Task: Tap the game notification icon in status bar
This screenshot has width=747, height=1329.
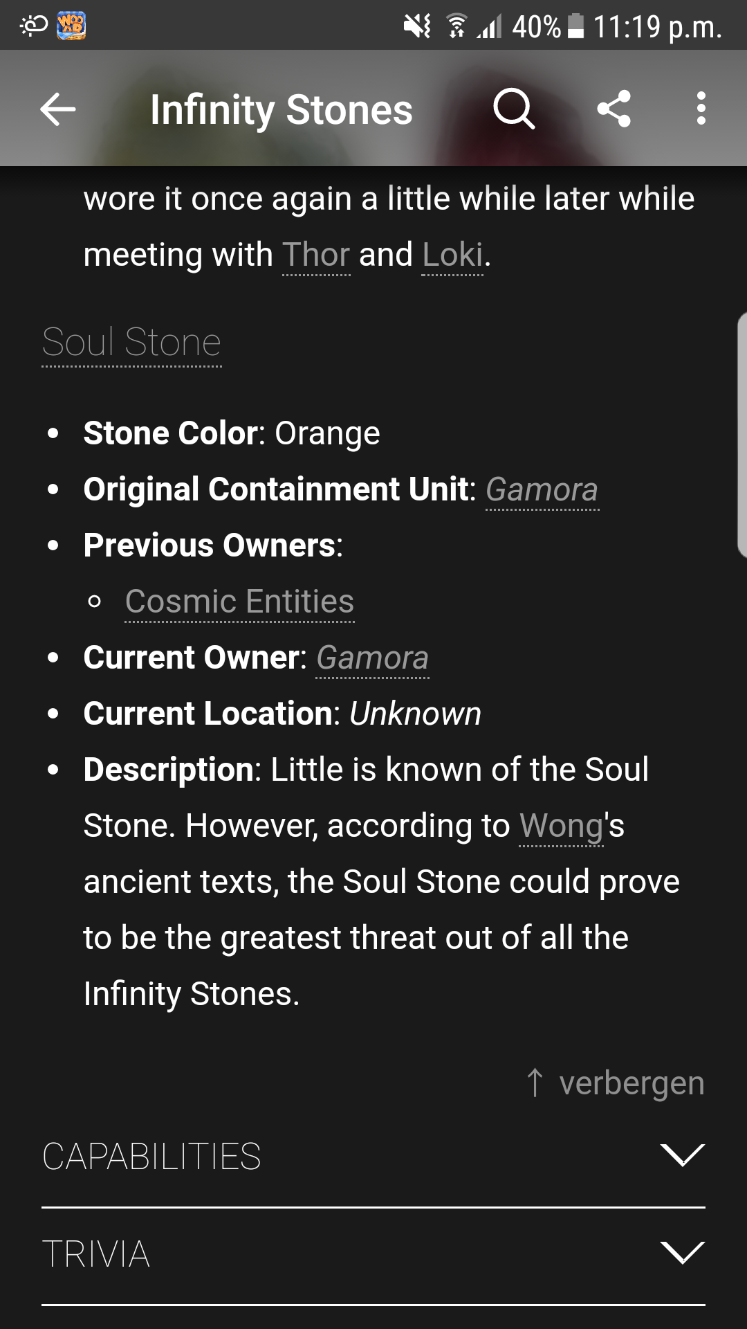Action: 71,26
